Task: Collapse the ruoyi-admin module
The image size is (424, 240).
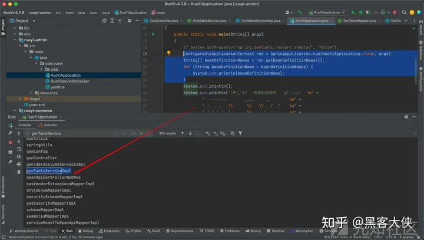Action: coord(15,40)
